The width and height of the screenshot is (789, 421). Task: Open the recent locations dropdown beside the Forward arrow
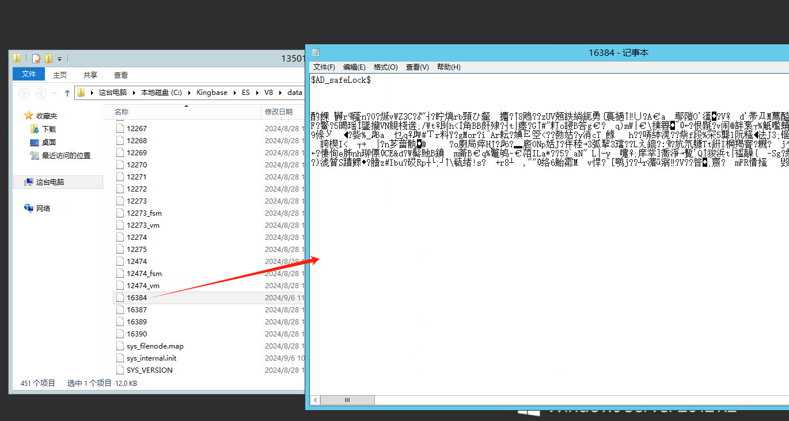pos(55,93)
